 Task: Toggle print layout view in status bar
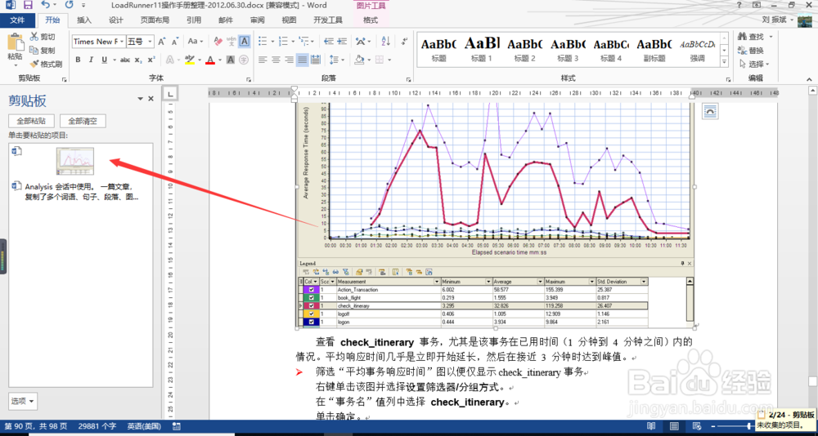(x=675, y=426)
